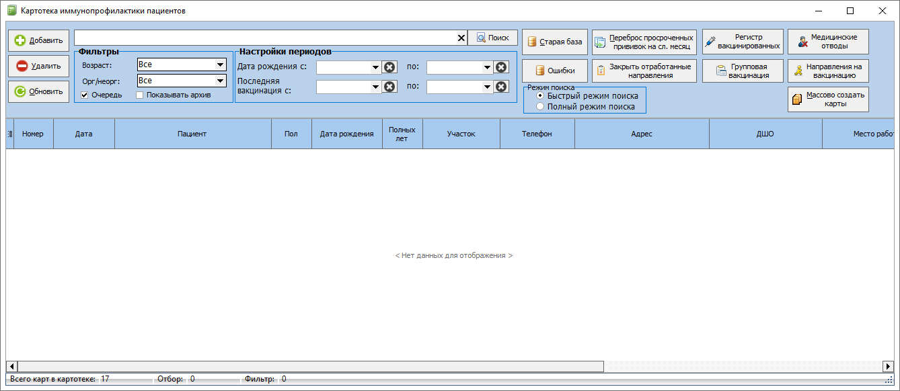Click the horizontal scrollbar thumb
The width and height of the screenshot is (900, 391).
click(310, 366)
